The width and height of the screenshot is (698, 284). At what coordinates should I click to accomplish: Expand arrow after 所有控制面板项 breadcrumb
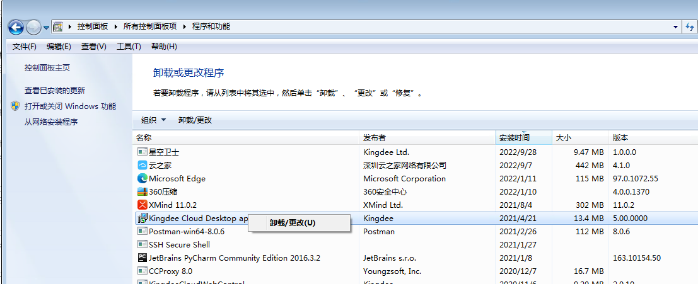pyautogui.click(x=184, y=26)
